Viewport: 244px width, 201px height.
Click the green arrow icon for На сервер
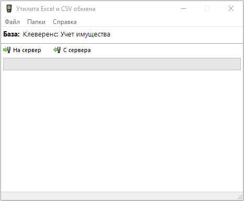click(x=7, y=50)
